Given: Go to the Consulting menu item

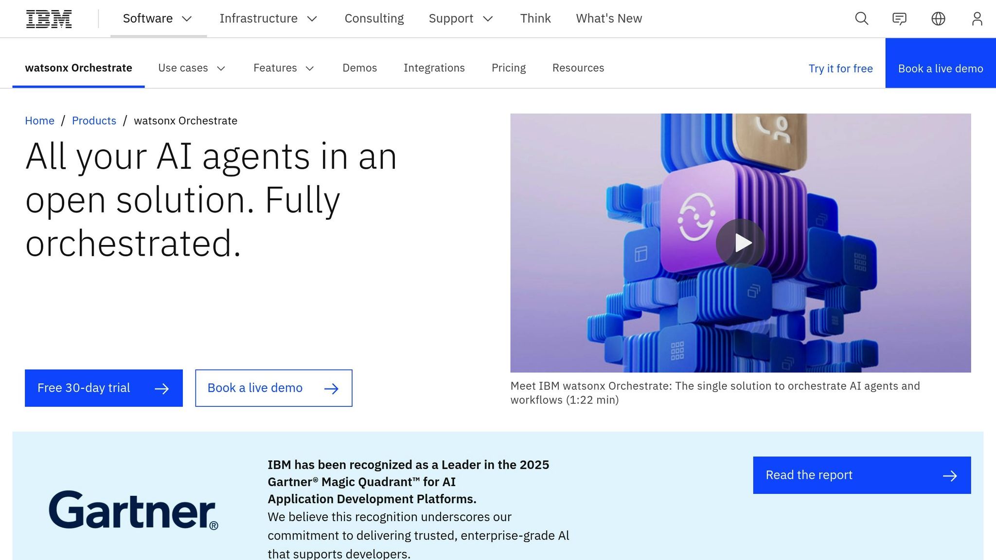Looking at the screenshot, I should 374,18.
